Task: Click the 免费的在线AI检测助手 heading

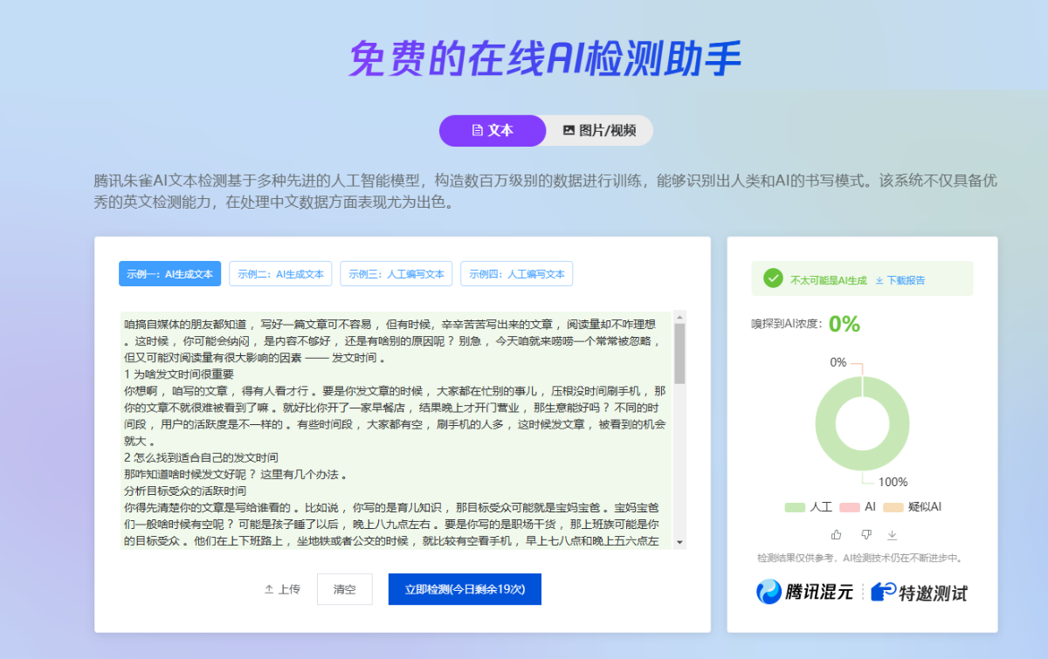Action: [x=545, y=59]
